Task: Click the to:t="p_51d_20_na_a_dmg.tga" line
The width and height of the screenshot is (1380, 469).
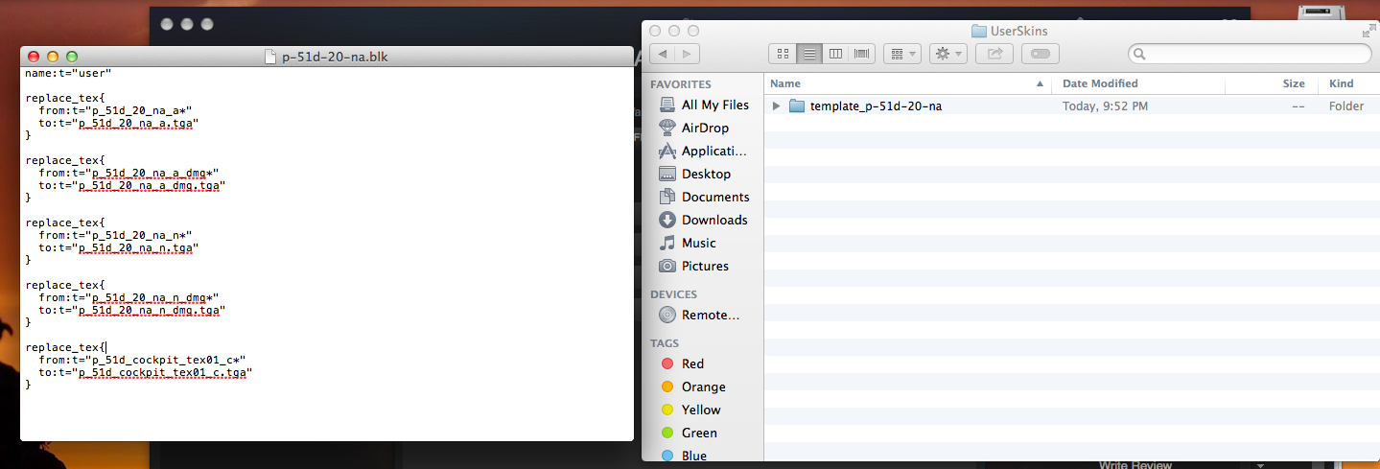Action: tap(132, 185)
